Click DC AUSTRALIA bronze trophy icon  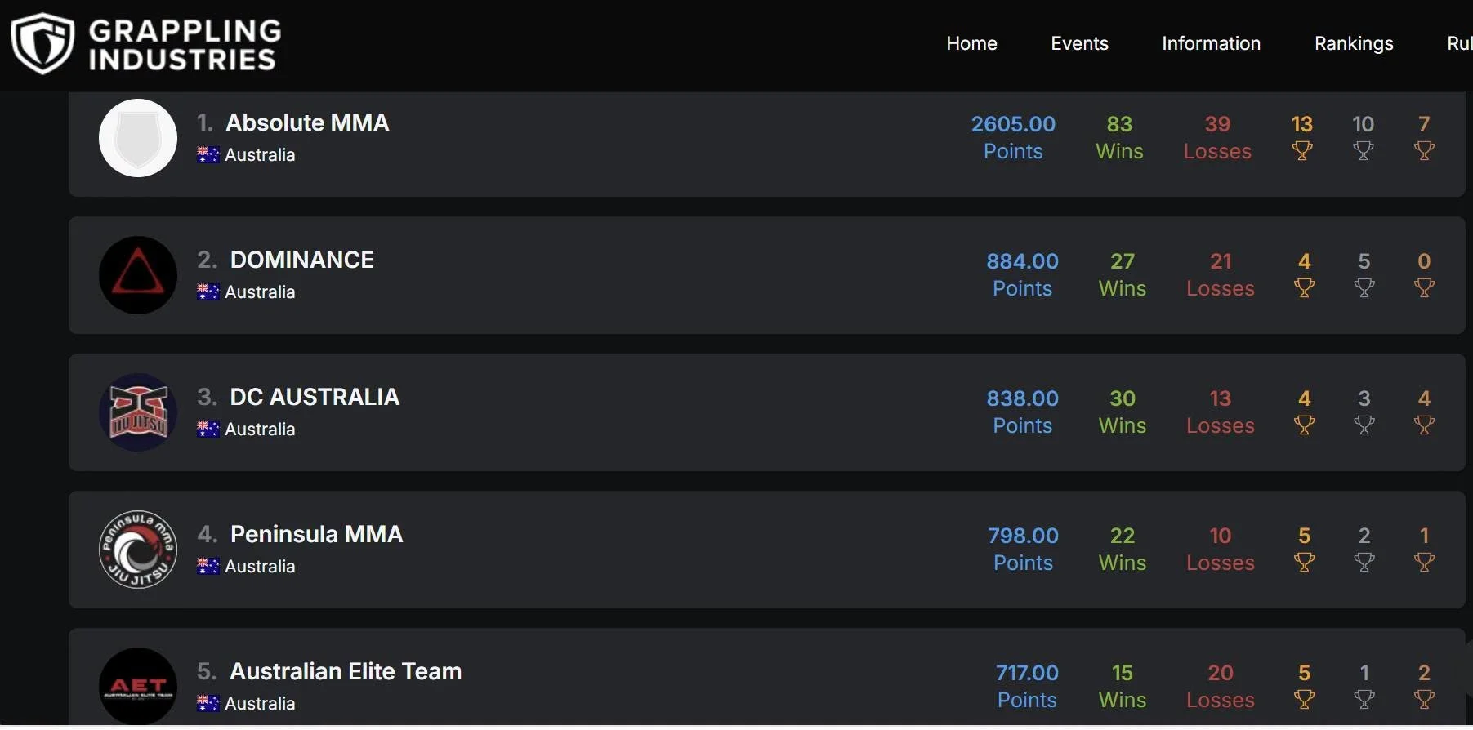pos(1424,425)
